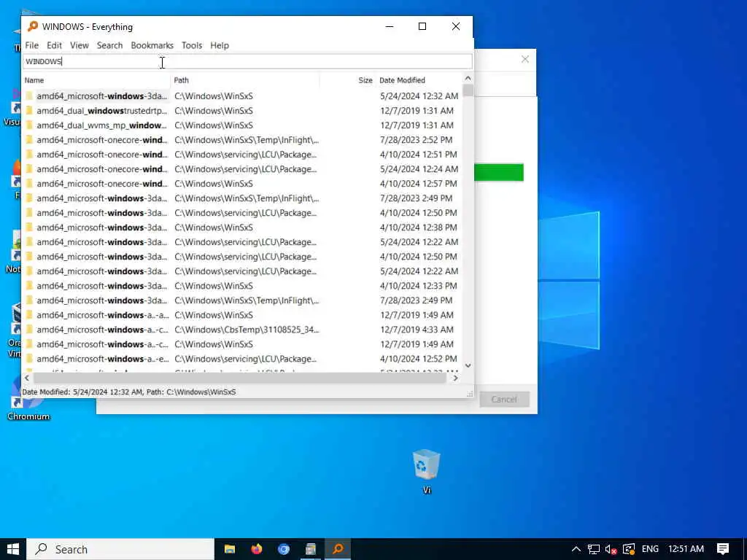Open the Help menu
Screen dimensions: 747x560
point(220,45)
